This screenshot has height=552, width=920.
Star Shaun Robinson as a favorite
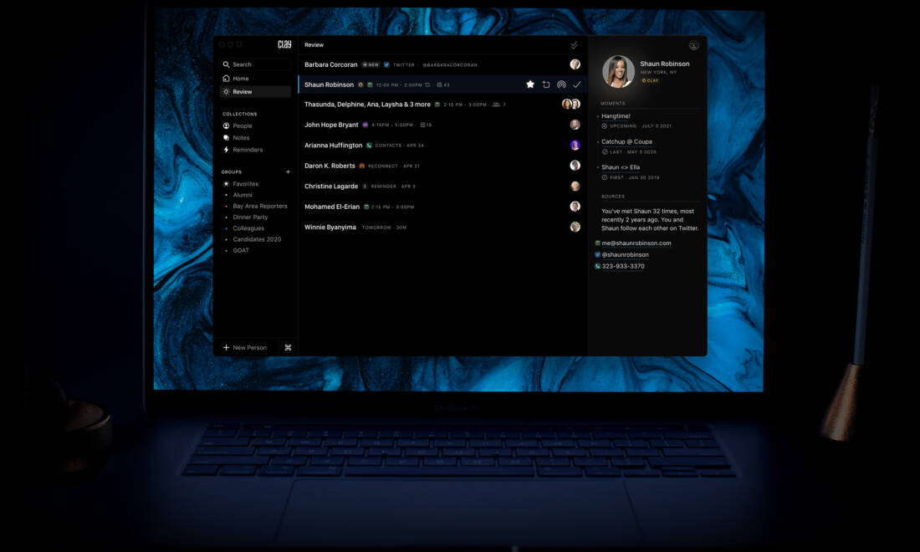[x=530, y=84]
